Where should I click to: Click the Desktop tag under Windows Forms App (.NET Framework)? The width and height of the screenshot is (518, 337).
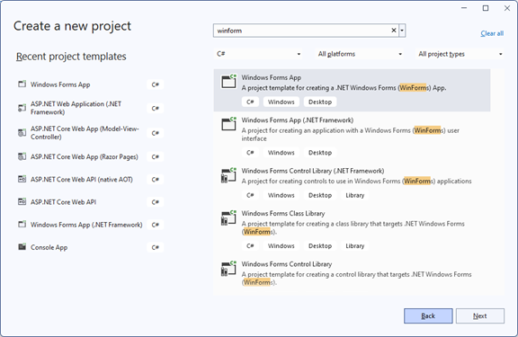point(320,153)
